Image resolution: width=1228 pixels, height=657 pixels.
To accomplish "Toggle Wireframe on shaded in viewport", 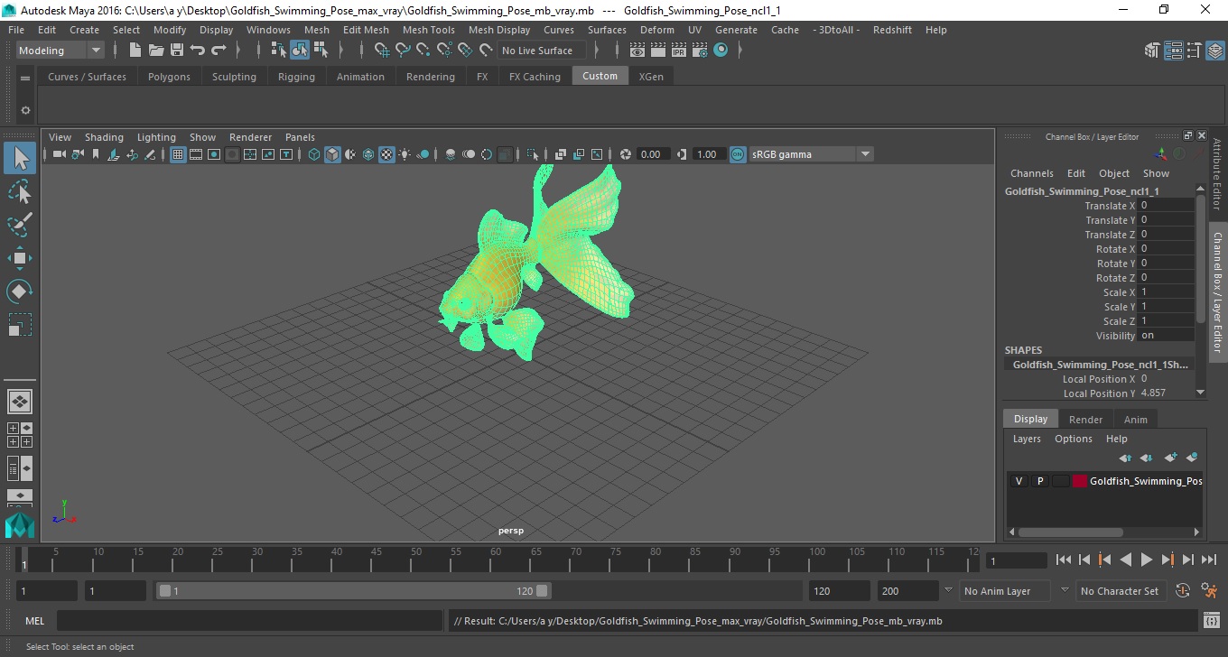I will 368,154.
